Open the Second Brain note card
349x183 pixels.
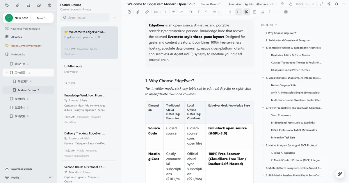[x=89, y=173]
